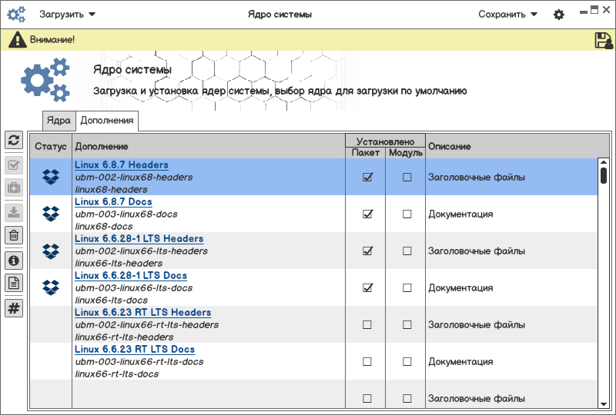Click the status icon for Linux 6.8.7 Docs
The image size is (616, 415).
[51, 214]
